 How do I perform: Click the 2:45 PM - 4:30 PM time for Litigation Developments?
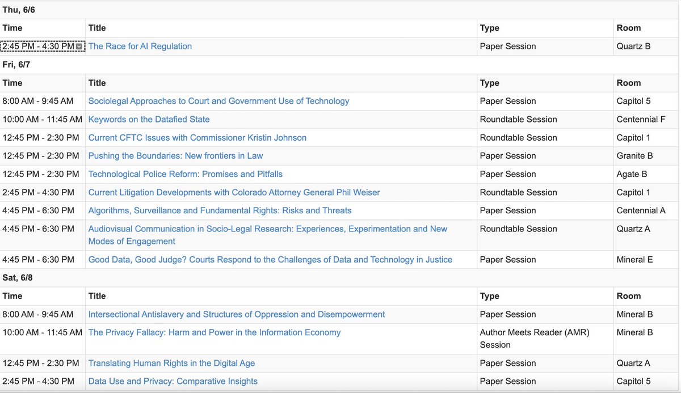[38, 192]
